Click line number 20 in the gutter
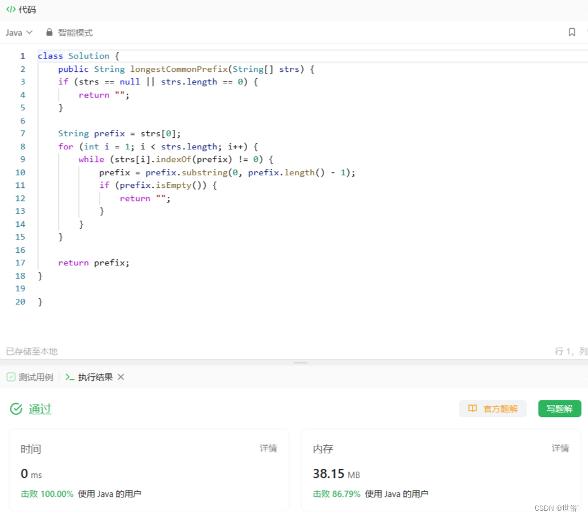Image resolution: width=588 pixels, height=517 pixels. click(20, 302)
